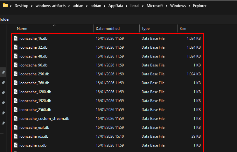237x152 pixels.
Task: Click the iconcache_48.db file icon
Action: pos(15,56)
